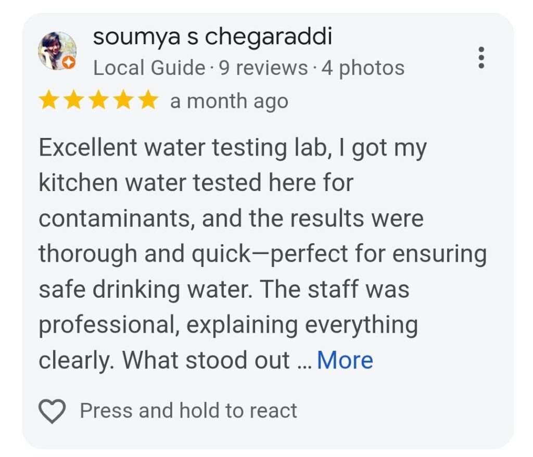
Task: Tap the heart react icon
Action: pos(52,411)
